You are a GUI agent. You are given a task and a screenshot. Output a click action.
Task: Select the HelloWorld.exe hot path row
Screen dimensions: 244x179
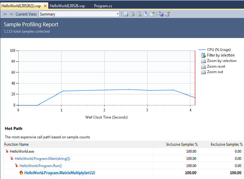(22, 151)
